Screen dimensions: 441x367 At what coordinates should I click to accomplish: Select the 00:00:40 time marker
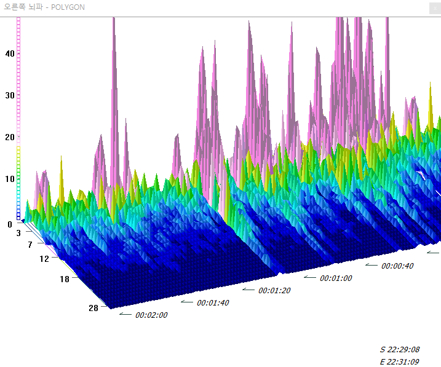point(397,266)
